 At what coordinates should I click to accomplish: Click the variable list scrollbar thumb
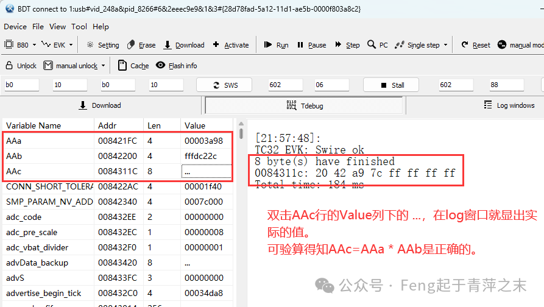coord(241,134)
